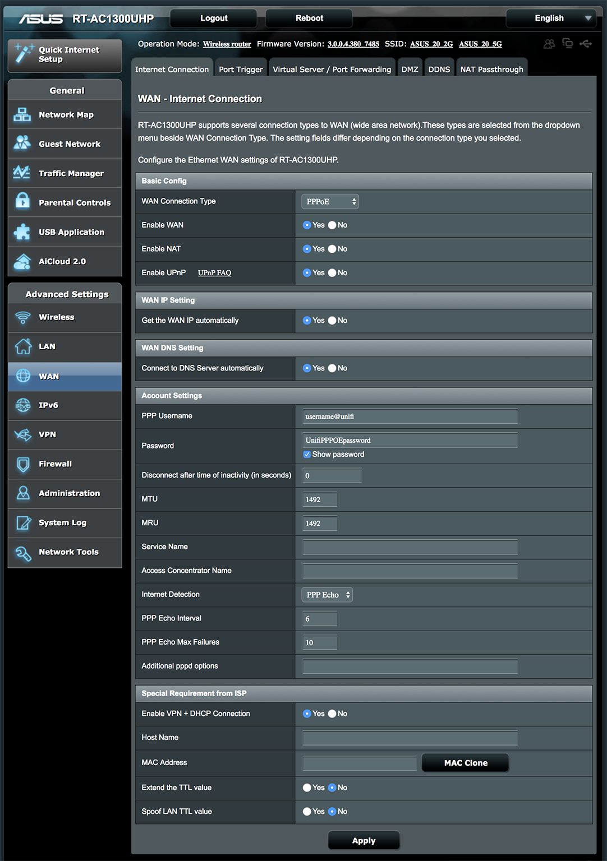The height and width of the screenshot is (861, 607).
Task: Switch to the Port Trigger tab
Action: (241, 70)
